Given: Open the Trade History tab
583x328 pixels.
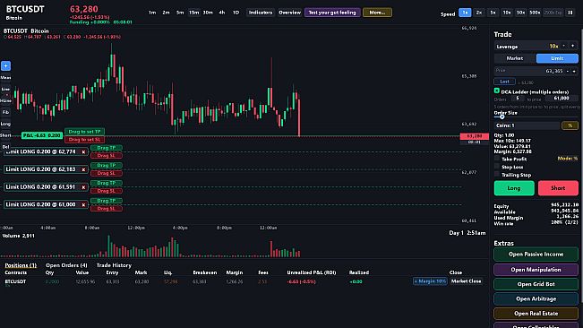Looking at the screenshot, I should point(114,265).
